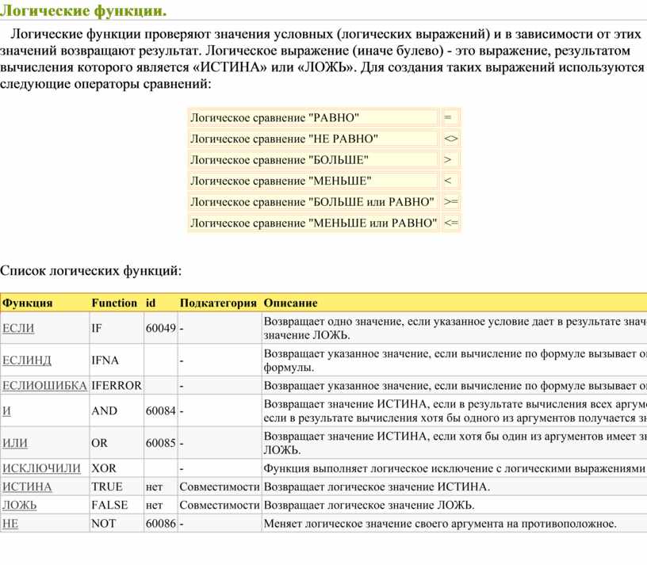
Task: Click the ИСКЛЮЧИЛИ function link
Action: [41, 468]
